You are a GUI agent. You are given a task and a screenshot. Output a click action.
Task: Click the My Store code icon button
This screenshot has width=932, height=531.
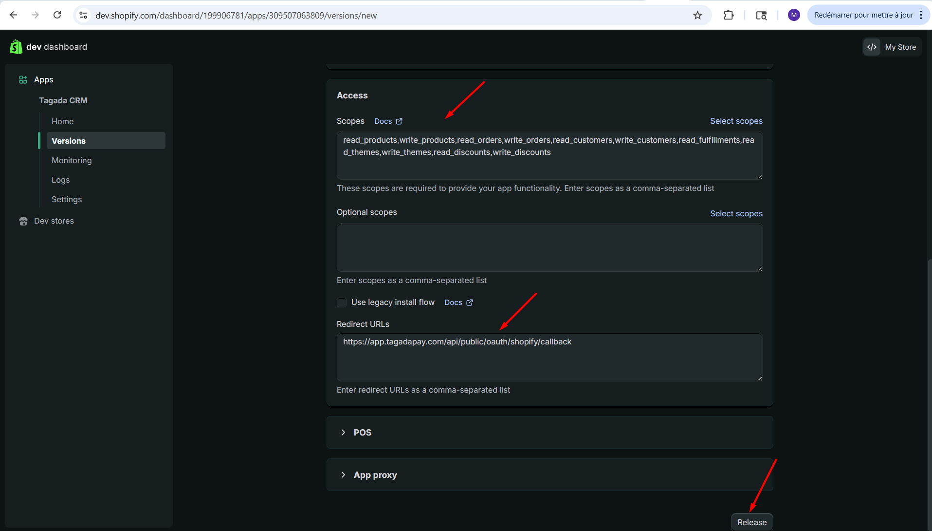coord(872,47)
